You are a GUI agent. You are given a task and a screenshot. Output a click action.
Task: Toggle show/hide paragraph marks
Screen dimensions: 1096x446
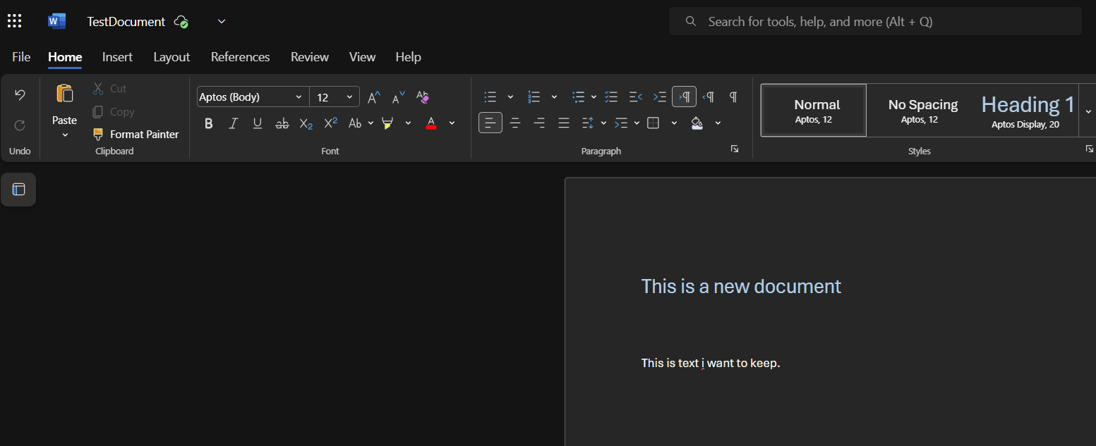pyautogui.click(x=733, y=97)
